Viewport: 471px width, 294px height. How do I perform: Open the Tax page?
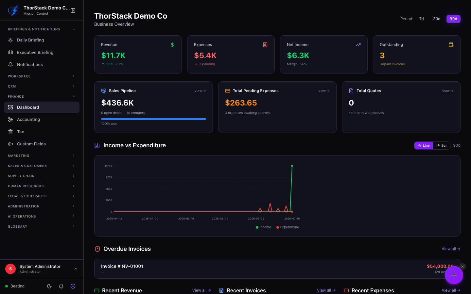[42, 132]
